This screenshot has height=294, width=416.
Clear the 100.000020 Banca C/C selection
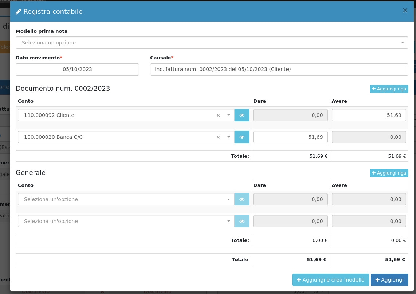click(218, 137)
